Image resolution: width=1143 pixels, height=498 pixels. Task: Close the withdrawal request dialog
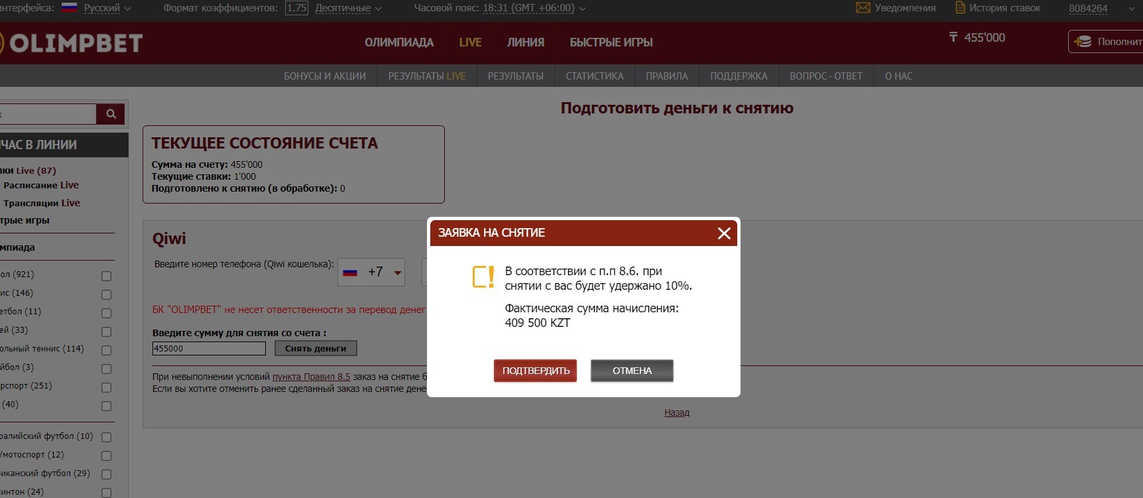(x=724, y=233)
